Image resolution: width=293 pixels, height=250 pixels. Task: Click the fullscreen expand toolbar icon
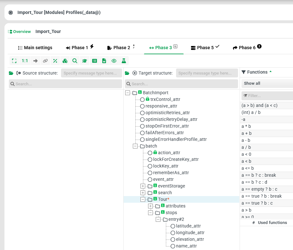pyautogui.click(x=14, y=61)
